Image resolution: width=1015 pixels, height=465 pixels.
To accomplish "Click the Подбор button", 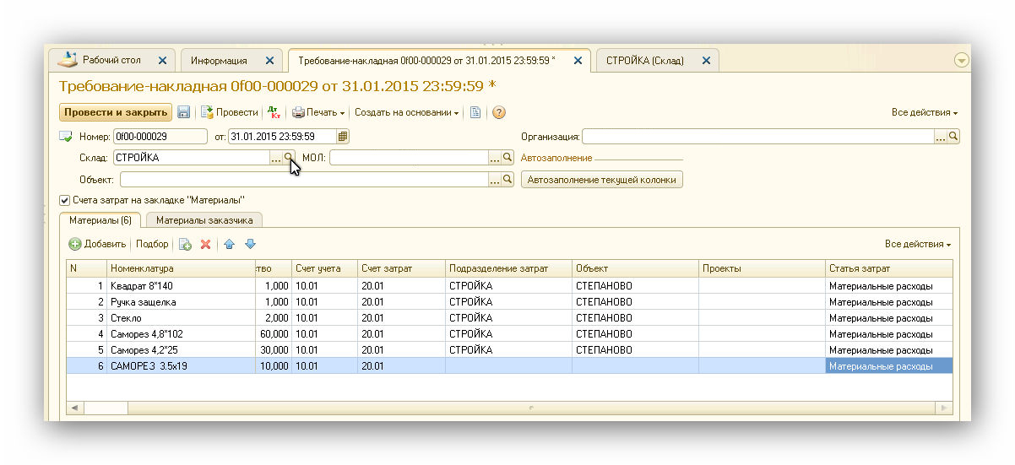I will [x=152, y=244].
